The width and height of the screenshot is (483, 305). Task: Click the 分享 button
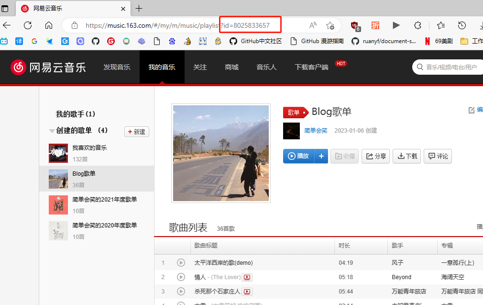click(x=376, y=156)
